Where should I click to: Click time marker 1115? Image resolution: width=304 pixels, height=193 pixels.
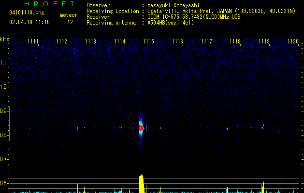[x=148, y=41]
